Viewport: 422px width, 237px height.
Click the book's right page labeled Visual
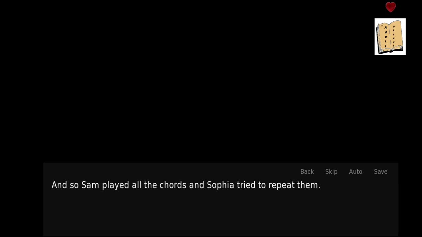click(x=395, y=36)
